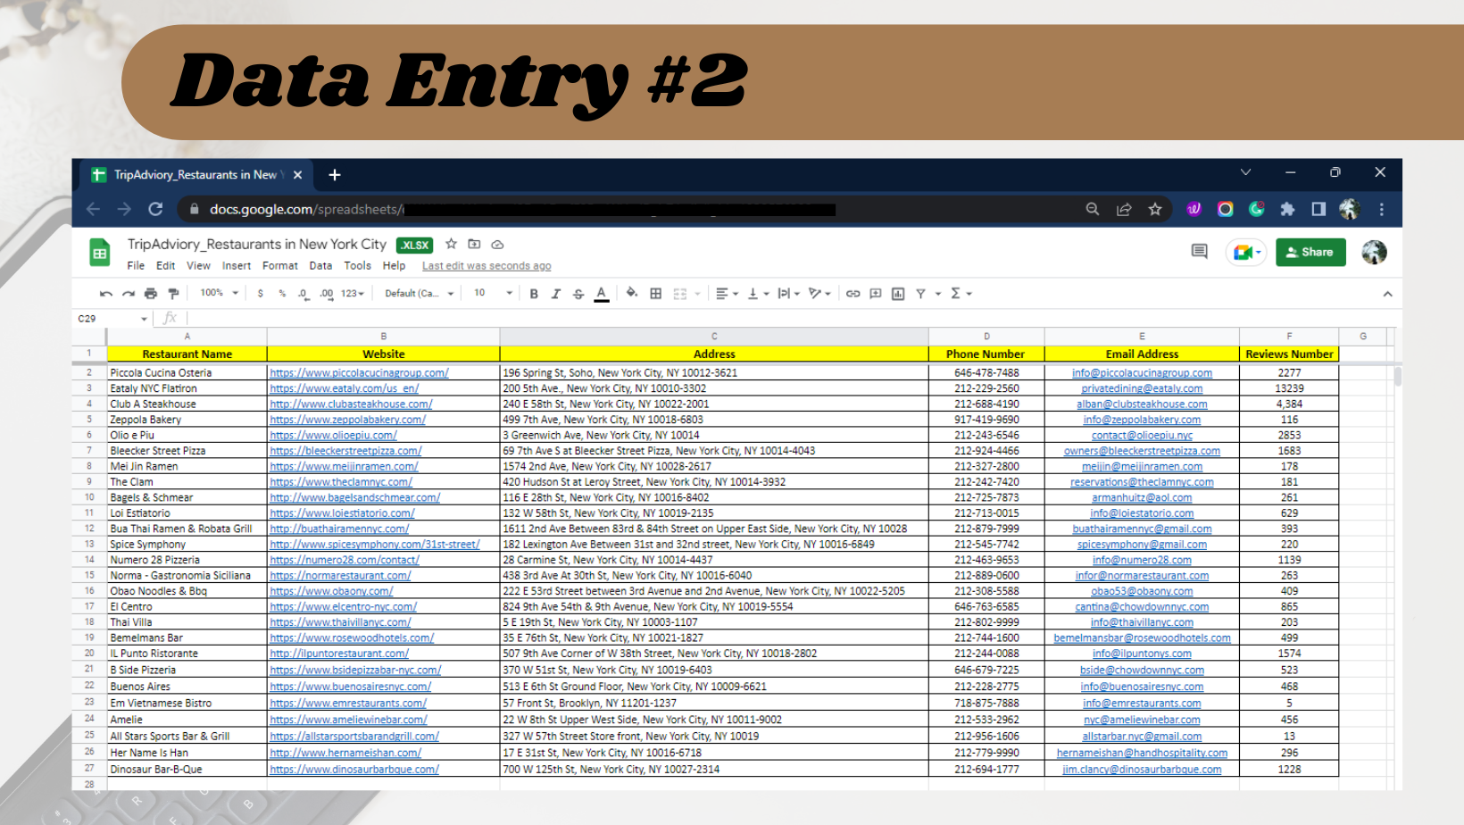This screenshot has width=1464, height=825.
Task: Create a filter with the funnel icon
Action: [920, 293]
